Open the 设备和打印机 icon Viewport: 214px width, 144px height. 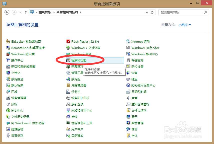pos(68,98)
